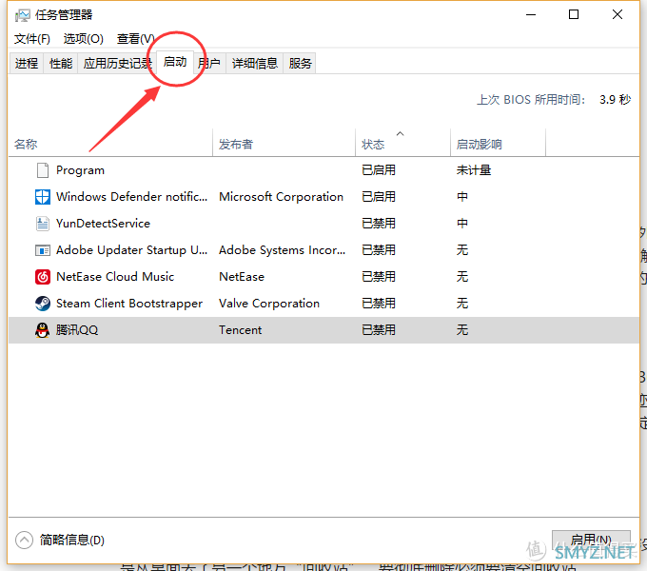The width and height of the screenshot is (647, 571).
Task: Sort by the 启动影响 column header
Action: [498, 144]
